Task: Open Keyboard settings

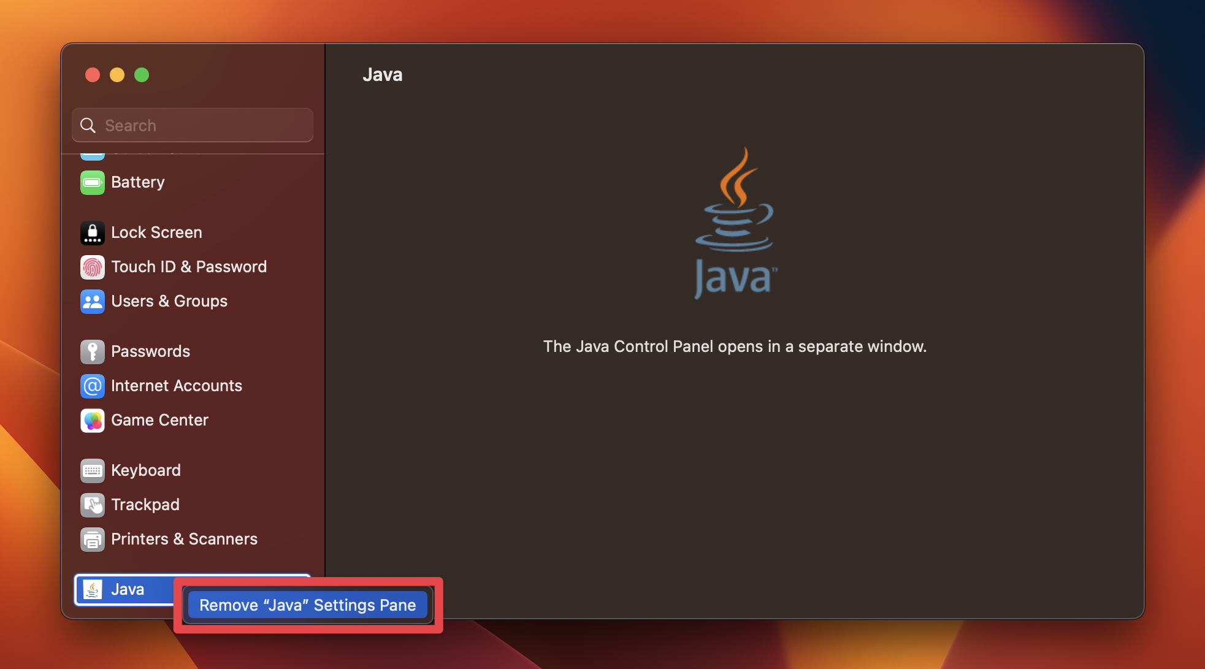Action: [x=145, y=470]
